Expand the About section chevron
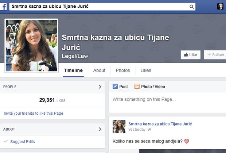The image size is (226, 153). (x=100, y=129)
